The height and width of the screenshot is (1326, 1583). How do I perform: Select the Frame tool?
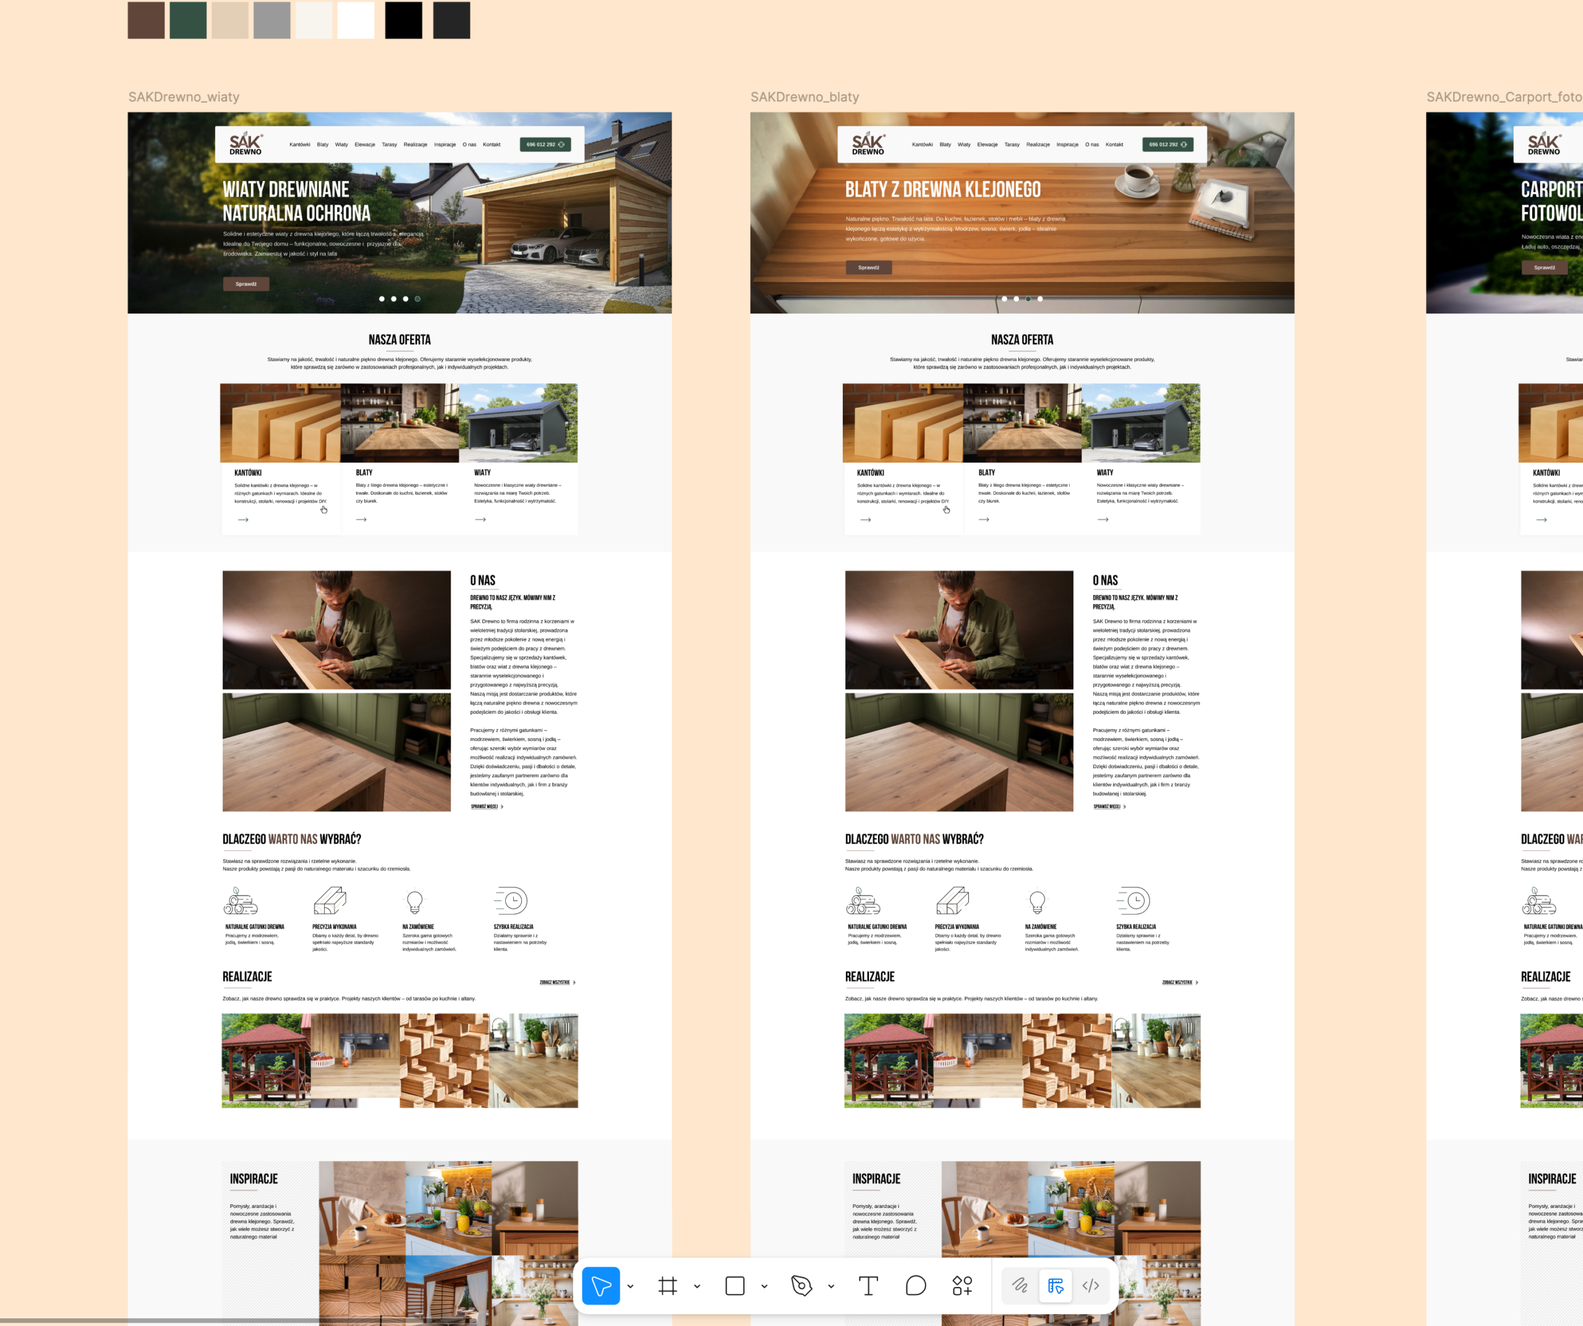pos(667,1285)
